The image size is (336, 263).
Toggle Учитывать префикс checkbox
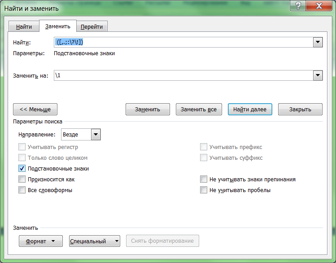tap(204, 147)
